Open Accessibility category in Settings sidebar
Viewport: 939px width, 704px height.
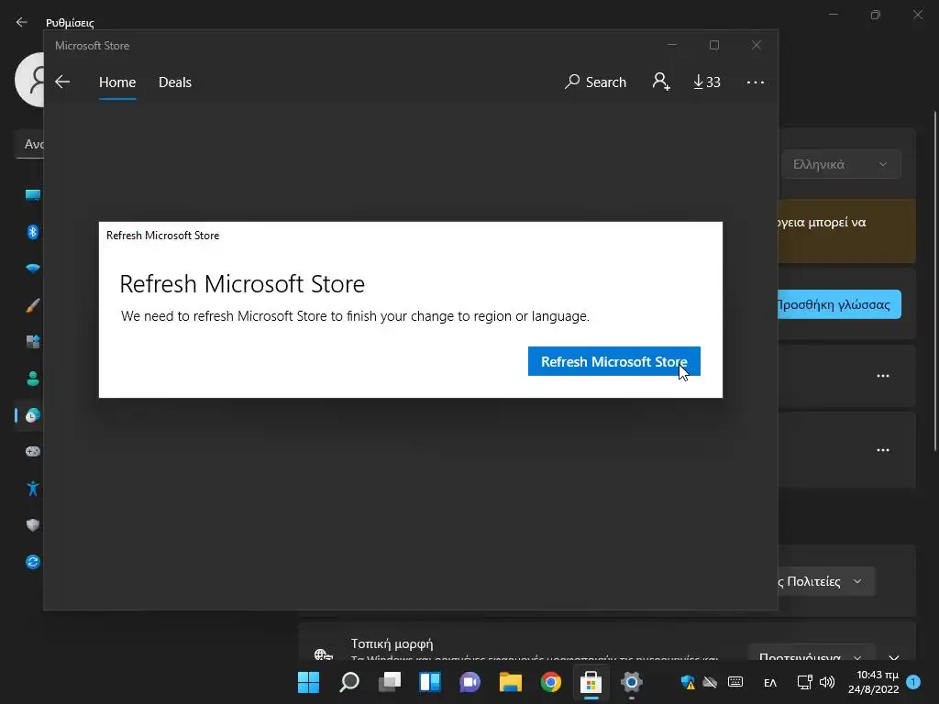coord(33,489)
